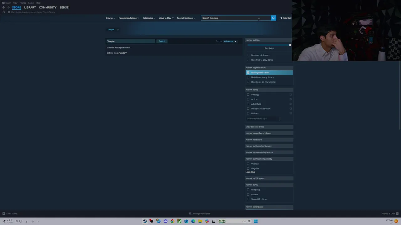Open Google Chrome from the taskbar

[x=172, y=221]
